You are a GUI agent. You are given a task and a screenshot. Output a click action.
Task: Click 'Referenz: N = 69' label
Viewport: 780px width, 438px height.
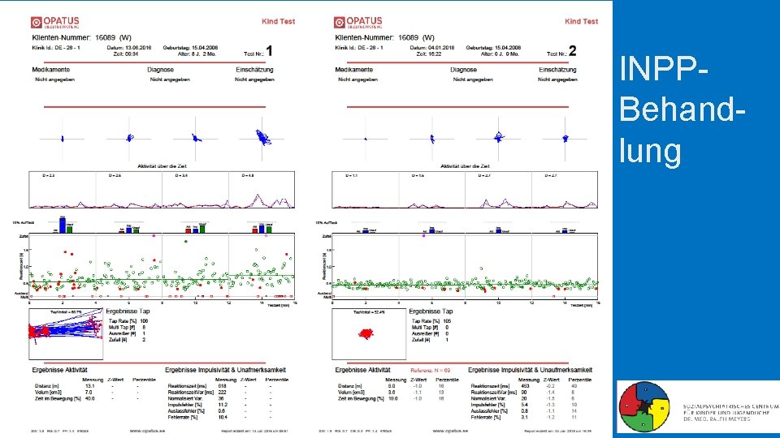coord(431,371)
